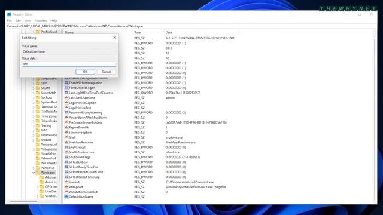Select the Alternat subkey under Winlogon
This screenshot has height=215, width=383.
[x=51, y=177]
